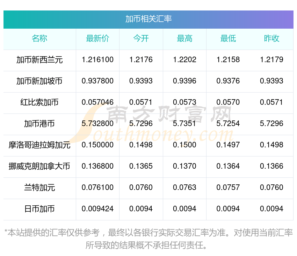Image resolution: width=297 pixels, height=256 pixels.
Task: Click 兰特加元 昨收 value 0.0760
Action: click(271, 188)
